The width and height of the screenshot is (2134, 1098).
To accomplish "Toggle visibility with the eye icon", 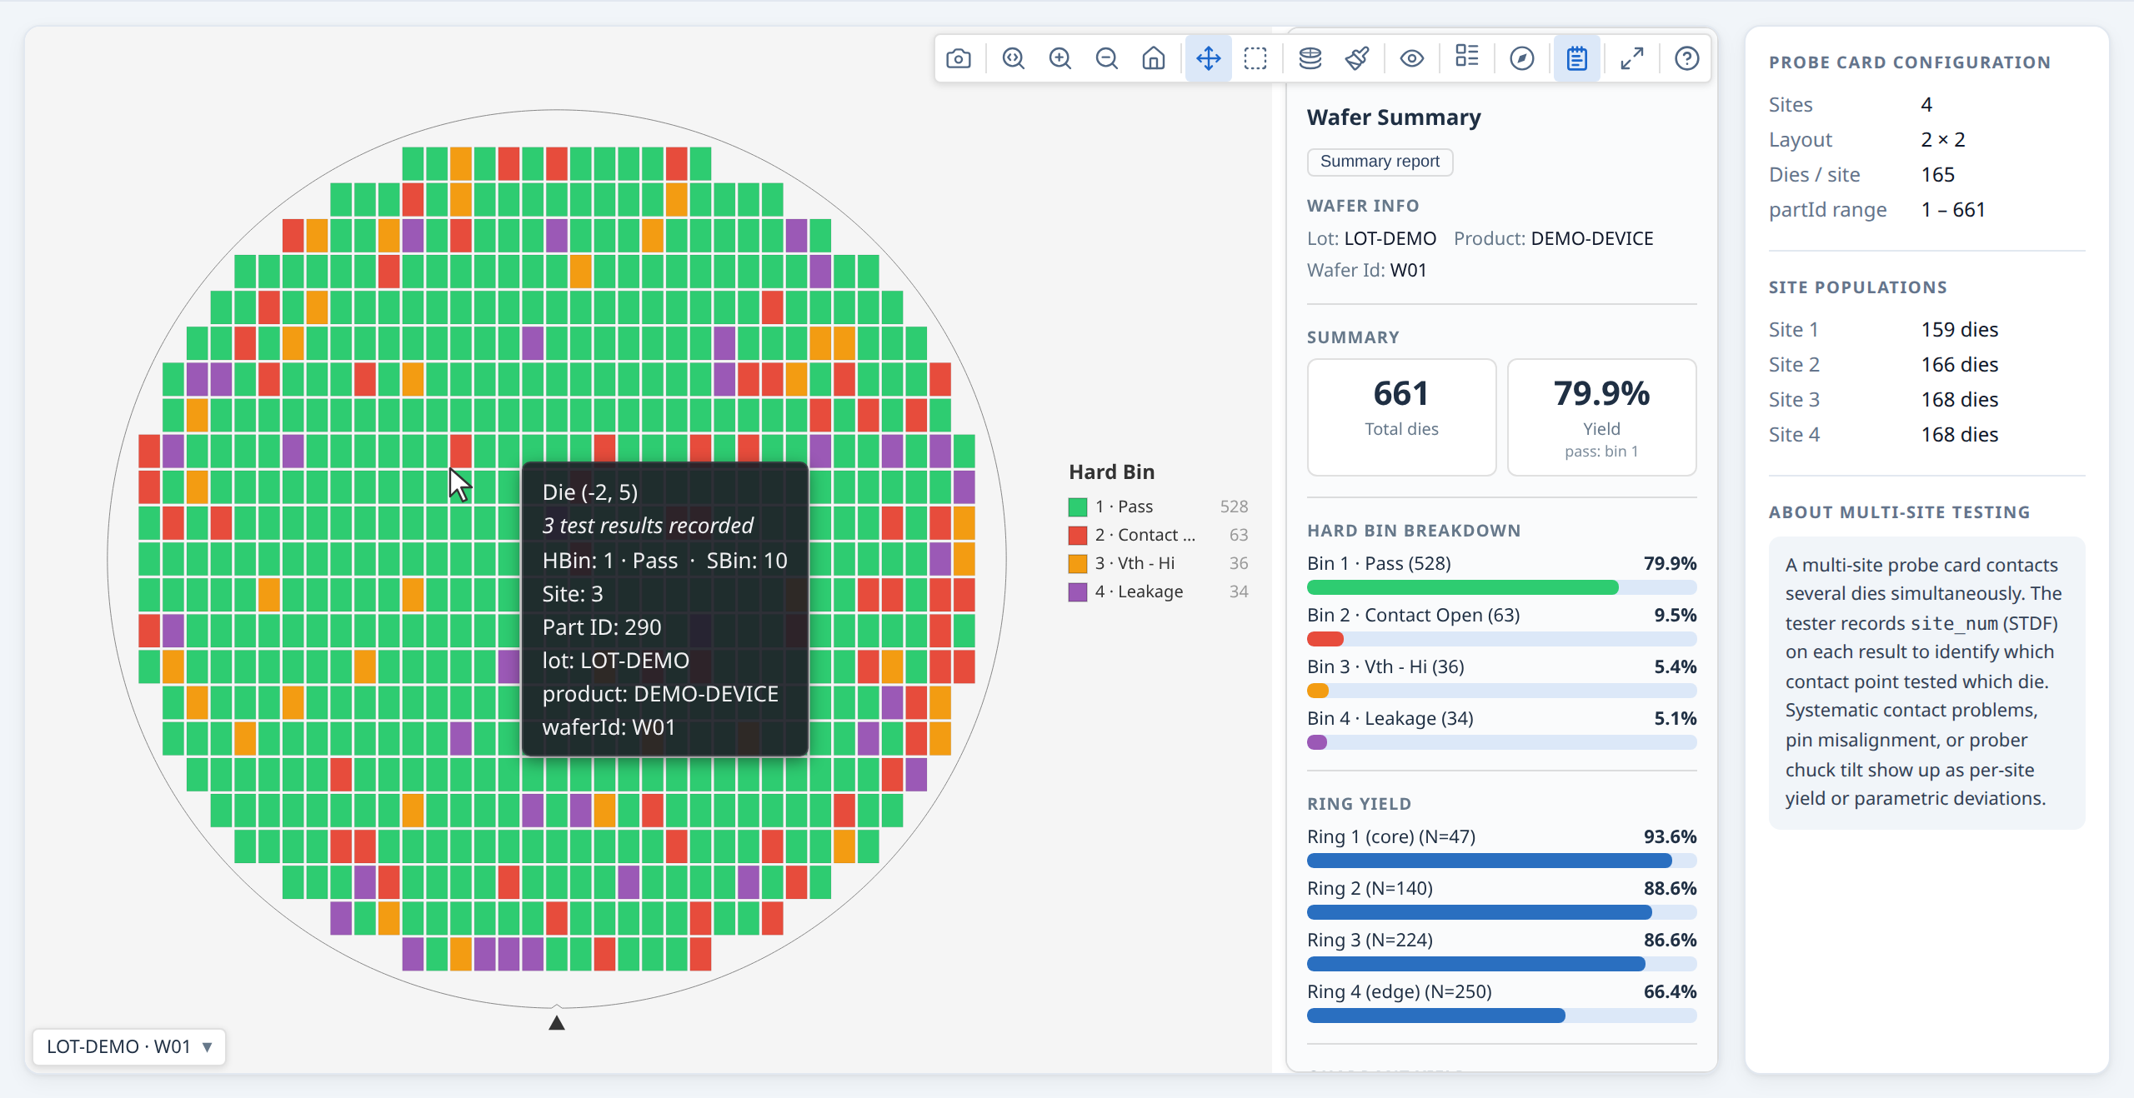I will pos(1412,58).
